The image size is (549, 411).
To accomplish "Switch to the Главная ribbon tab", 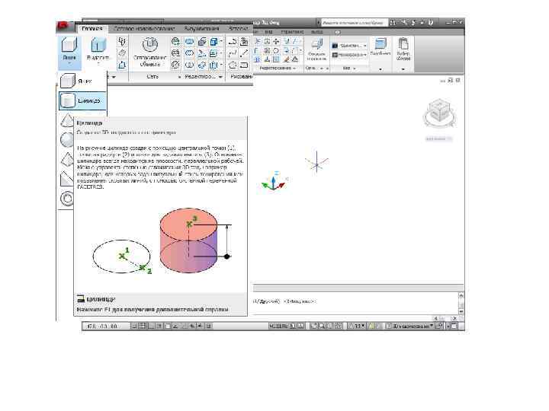I will click(92, 29).
